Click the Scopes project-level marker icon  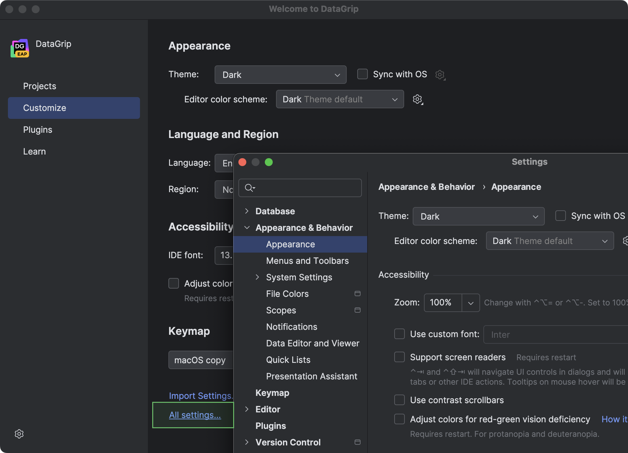click(x=357, y=310)
